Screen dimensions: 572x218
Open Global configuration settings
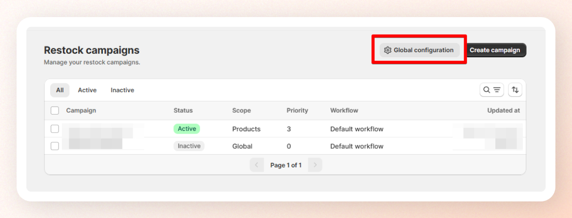(x=419, y=50)
